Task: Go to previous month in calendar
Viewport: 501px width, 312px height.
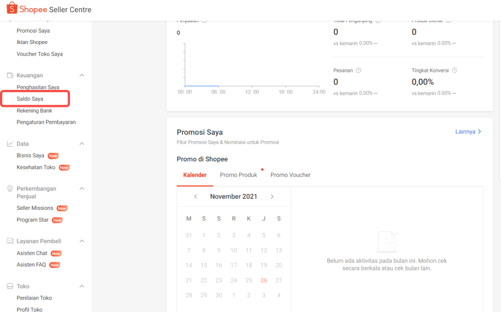Action: pyautogui.click(x=196, y=197)
